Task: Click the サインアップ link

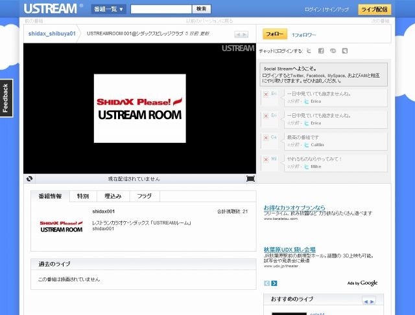Action: pyautogui.click(x=337, y=10)
